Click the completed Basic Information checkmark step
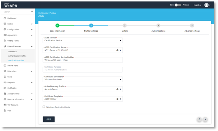 [x=57, y=25]
